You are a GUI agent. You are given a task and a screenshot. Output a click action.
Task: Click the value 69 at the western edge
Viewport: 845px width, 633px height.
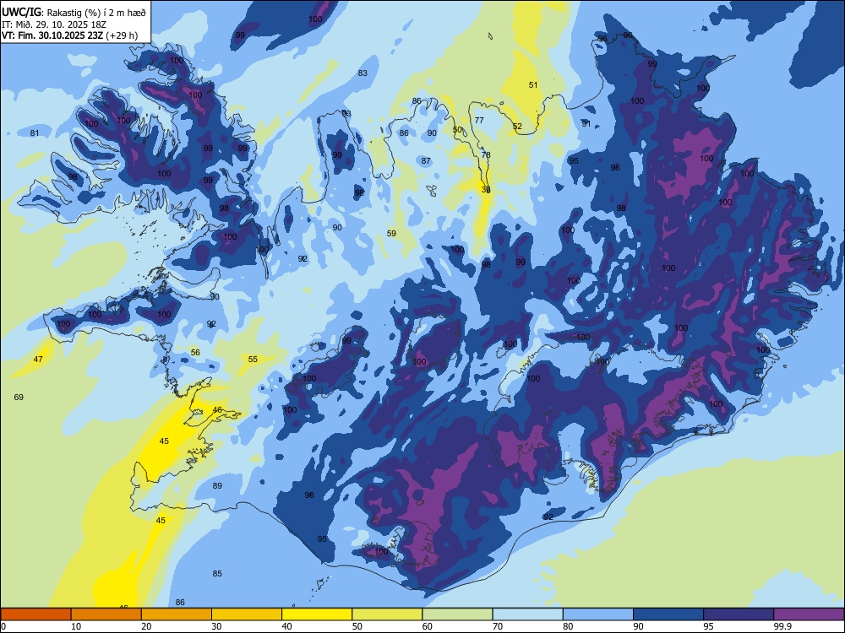(x=19, y=398)
